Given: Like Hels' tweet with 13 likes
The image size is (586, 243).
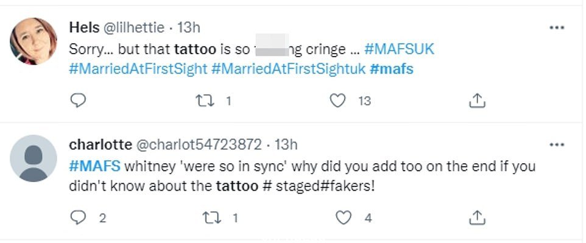Looking at the screenshot, I should [x=338, y=100].
